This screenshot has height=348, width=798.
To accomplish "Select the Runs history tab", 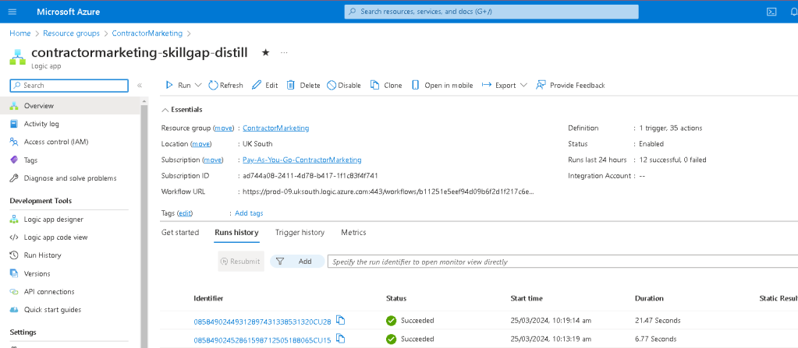I will tap(236, 233).
